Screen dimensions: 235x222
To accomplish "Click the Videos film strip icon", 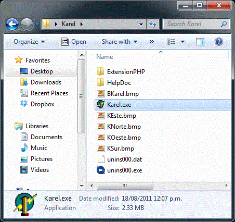I will pos(24,169).
